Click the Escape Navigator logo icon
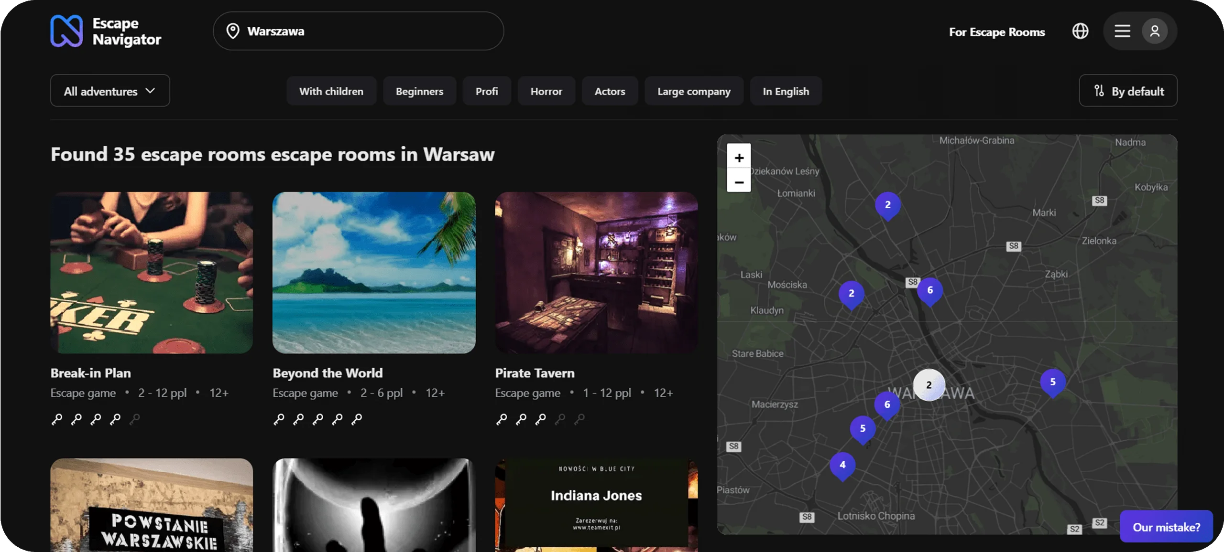 [66, 31]
